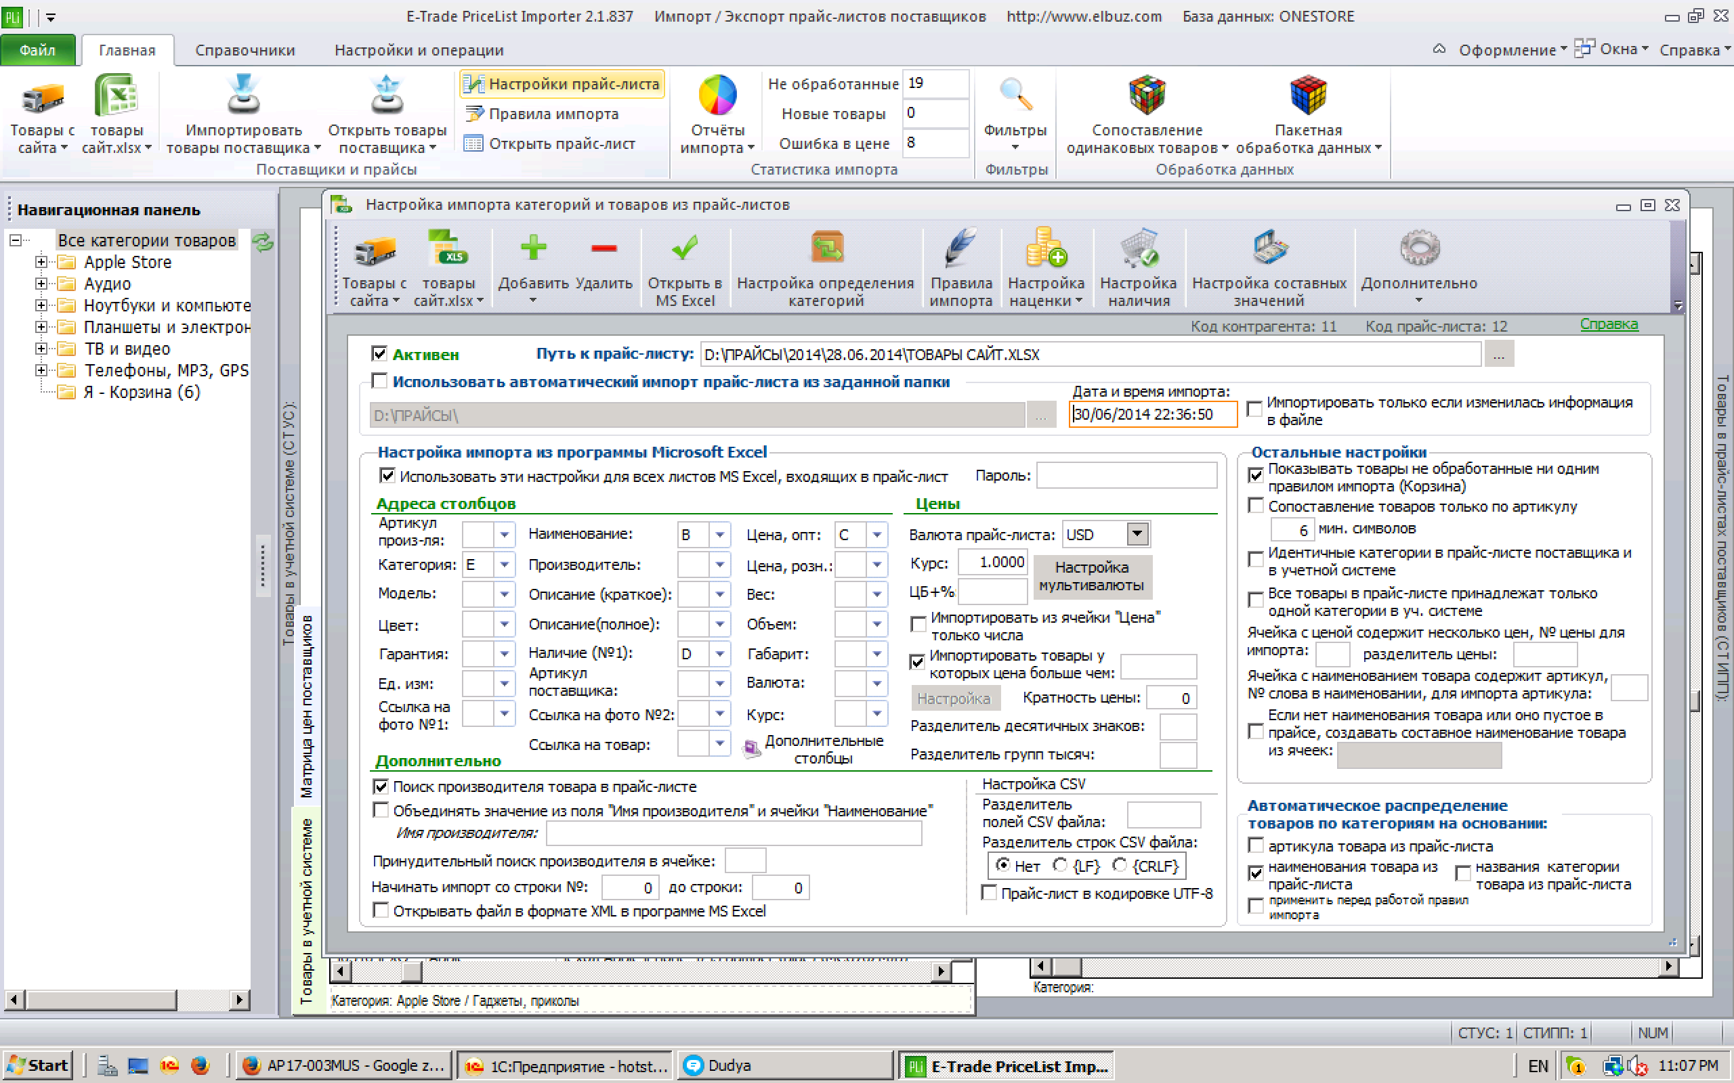Click Импортировать товары поставщика icon
This screenshot has width=1734, height=1083.
243,114
